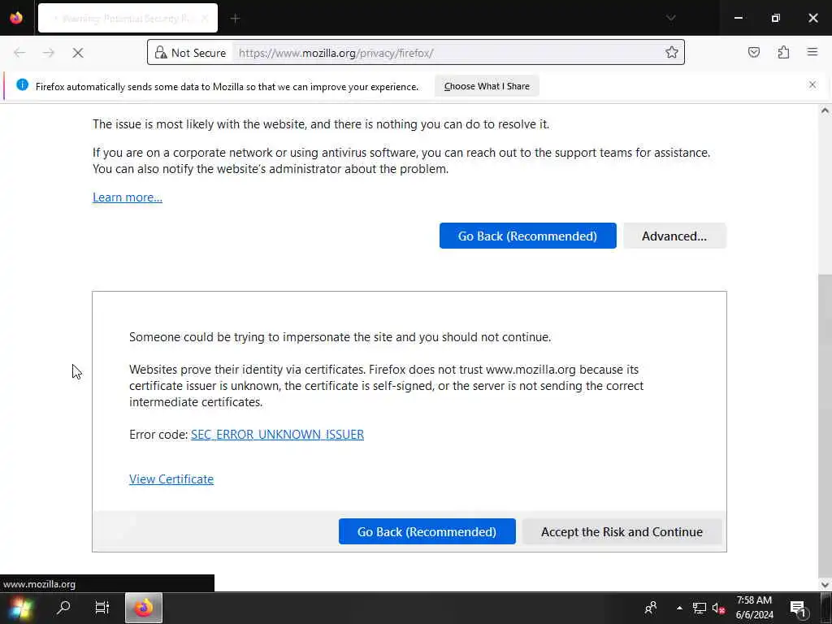The height and width of the screenshot is (624, 832).
Task: Open the View Certificate link
Action: pyautogui.click(x=171, y=479)
